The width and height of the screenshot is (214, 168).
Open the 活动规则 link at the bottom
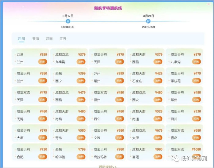pos(107,166)
